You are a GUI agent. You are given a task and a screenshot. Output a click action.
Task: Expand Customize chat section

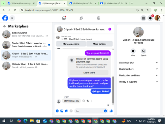[138, 62]
